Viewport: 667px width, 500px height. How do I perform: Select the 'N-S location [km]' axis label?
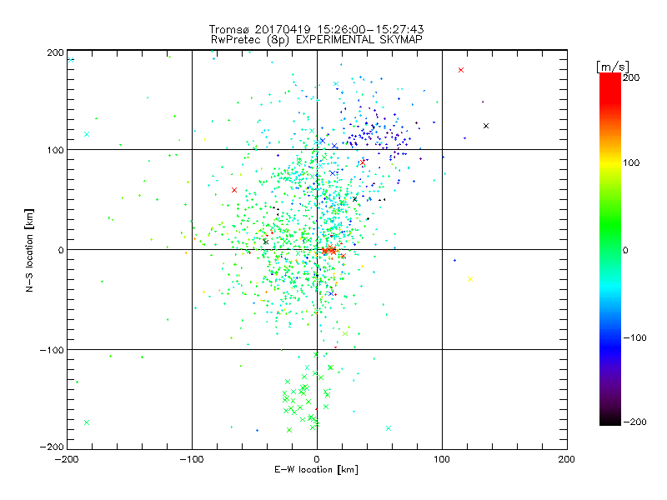tap(29, 250)
